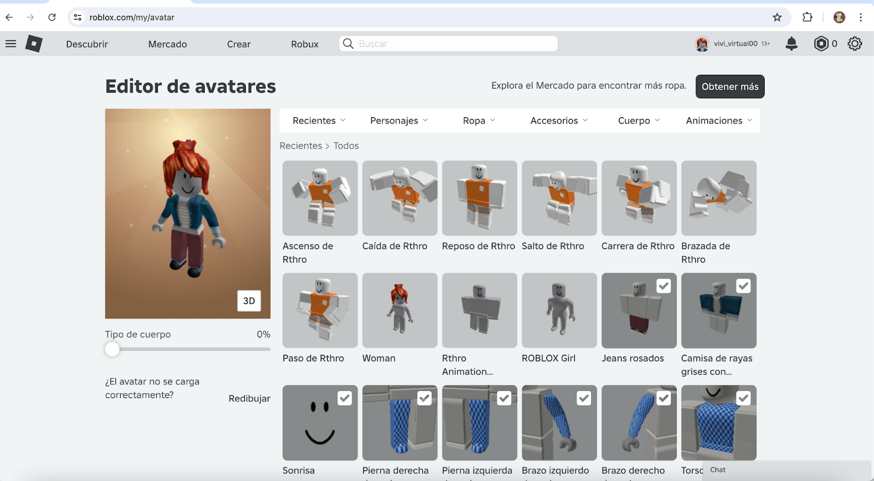The height and width of the screenshot is (481, 874).
Task: Click the Obtener más button
Action: click(730, 86)
